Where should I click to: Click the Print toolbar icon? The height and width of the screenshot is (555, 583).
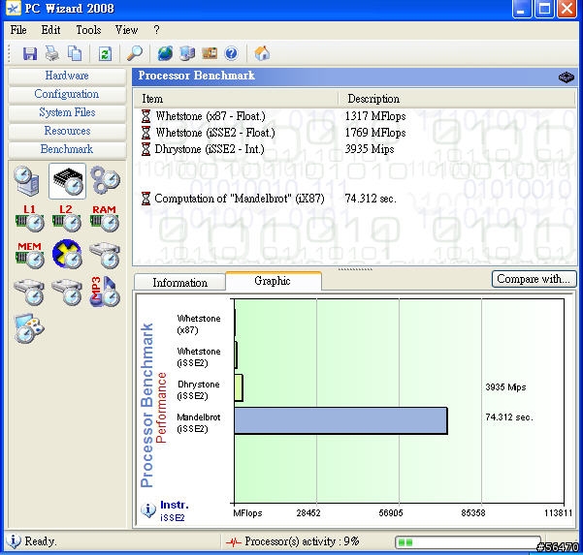click(52, 53)
